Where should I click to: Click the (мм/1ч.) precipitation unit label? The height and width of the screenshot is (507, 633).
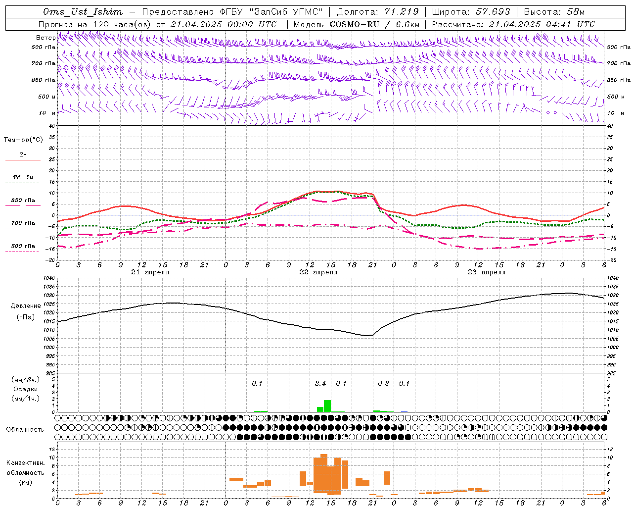click(26, 399)
